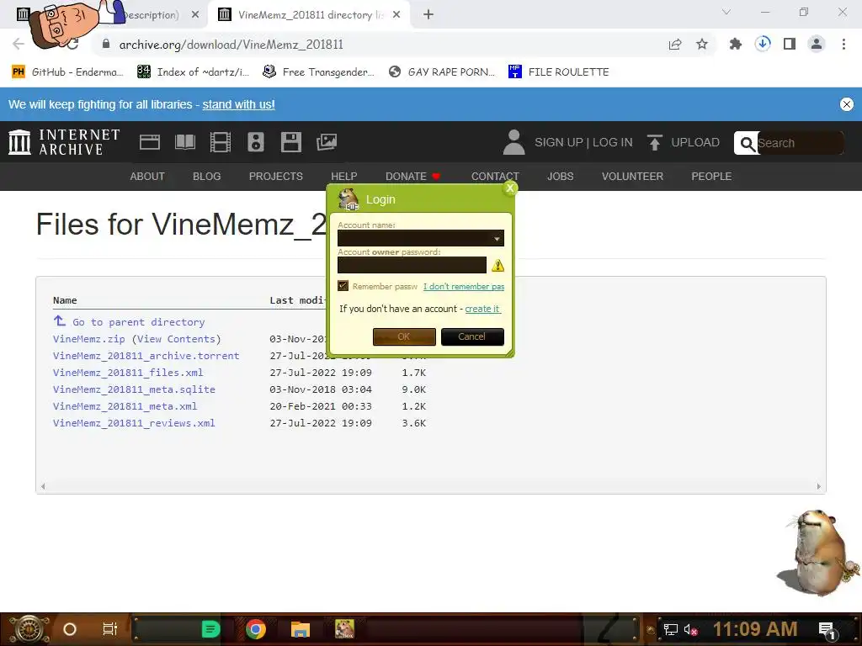This screenshot has width=862, height=646.
Task: Select the DONATE menu item
Action: pyautogui.click(x=412, y=177)
